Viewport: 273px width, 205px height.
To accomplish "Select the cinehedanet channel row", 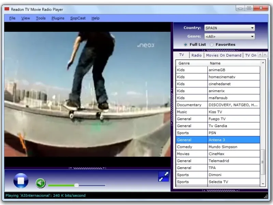I will pyautogui.click(x=218, y=84).
